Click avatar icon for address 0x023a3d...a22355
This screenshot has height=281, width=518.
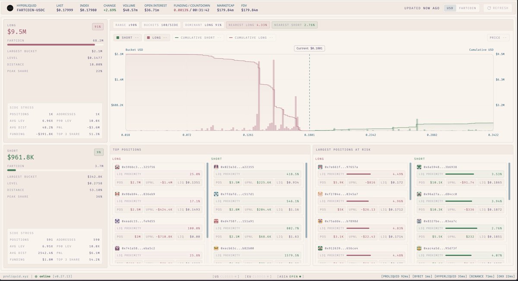[x=216, y=167]
